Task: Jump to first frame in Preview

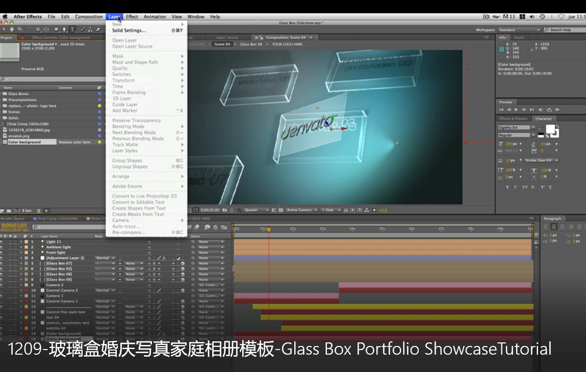Action: (501, 110)
